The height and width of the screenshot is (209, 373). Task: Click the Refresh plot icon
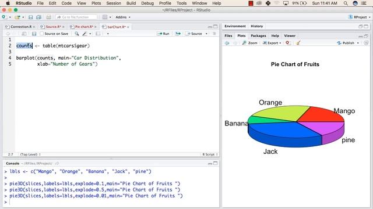point(366,43)
